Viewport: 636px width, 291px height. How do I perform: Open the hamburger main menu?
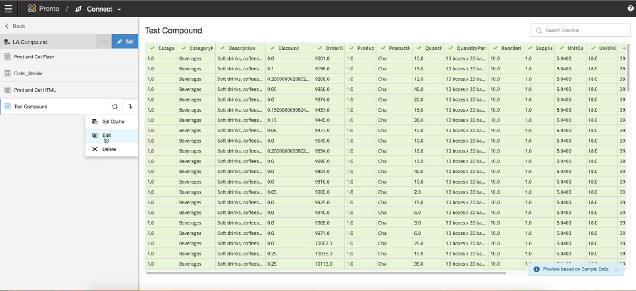8,9
